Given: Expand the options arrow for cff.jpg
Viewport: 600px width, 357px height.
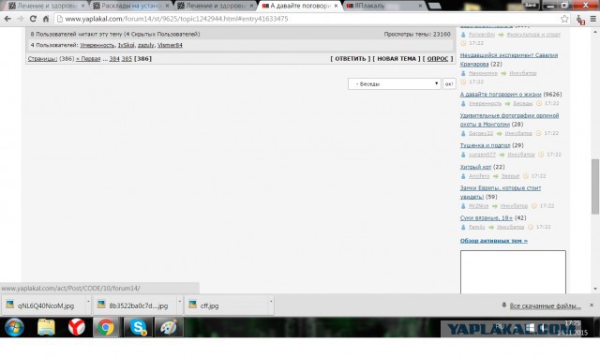Looking at the screenshot, I should pos(271,302).
